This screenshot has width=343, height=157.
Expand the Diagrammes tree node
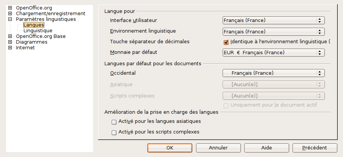[x=10, y=42]
